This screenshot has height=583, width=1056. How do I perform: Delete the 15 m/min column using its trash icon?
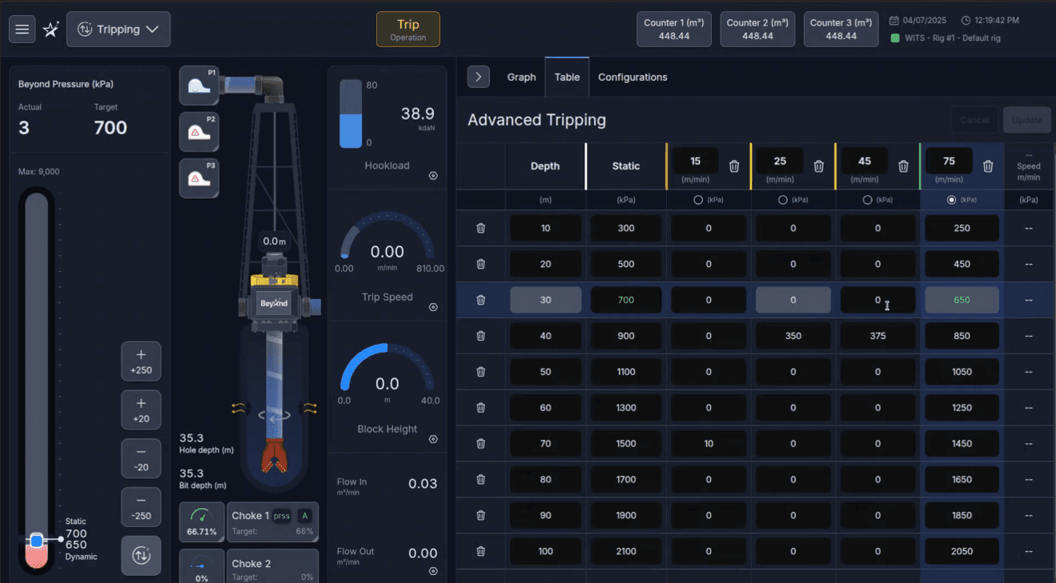[734, 166]
